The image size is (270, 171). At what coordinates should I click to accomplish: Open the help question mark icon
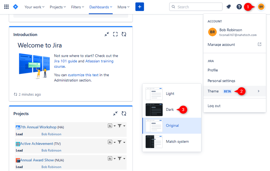coord(239,7)
